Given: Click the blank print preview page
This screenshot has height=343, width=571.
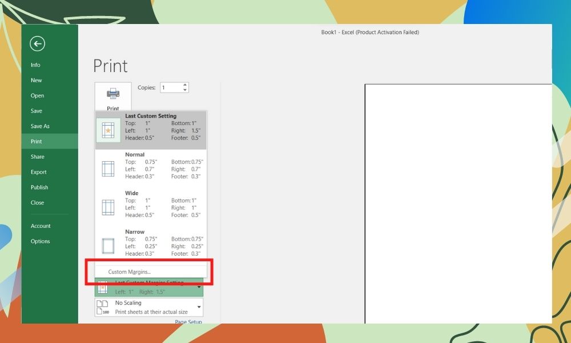Looking at the screenshot, I should (458, 204).
